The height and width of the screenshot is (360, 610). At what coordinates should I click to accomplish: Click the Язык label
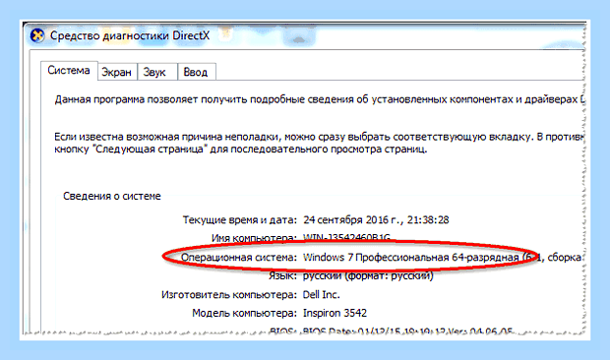point(282,276)
